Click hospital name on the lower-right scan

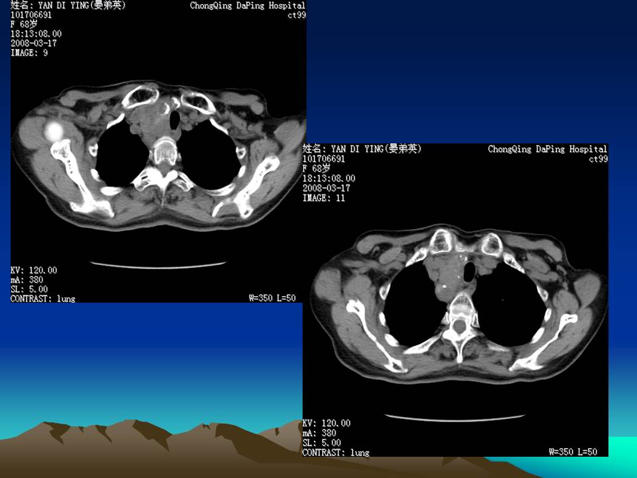click(x=547, y=149)
